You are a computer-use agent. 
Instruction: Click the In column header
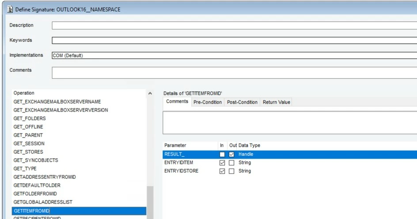click(222, 145)
